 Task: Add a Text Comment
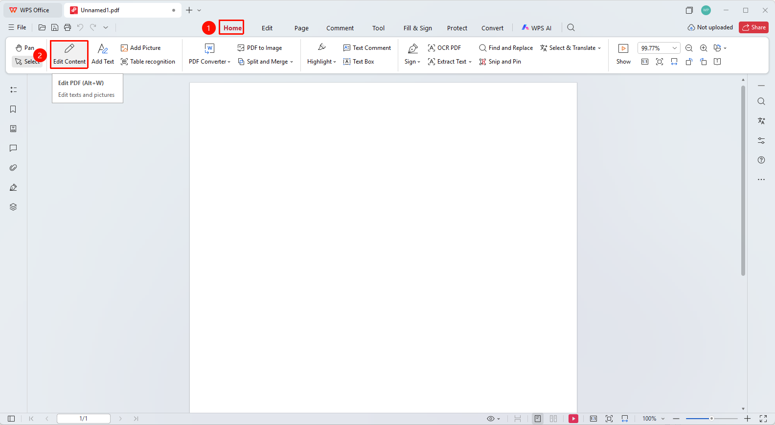pos(367,48)
